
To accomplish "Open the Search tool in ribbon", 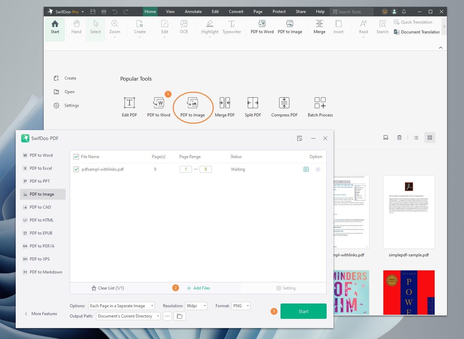I will [382, 27].
